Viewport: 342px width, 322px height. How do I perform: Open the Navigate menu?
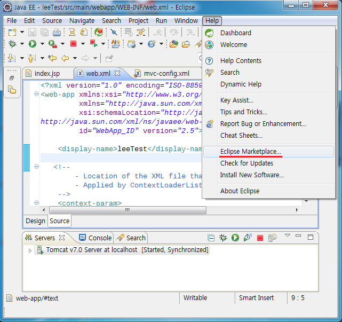82,21
